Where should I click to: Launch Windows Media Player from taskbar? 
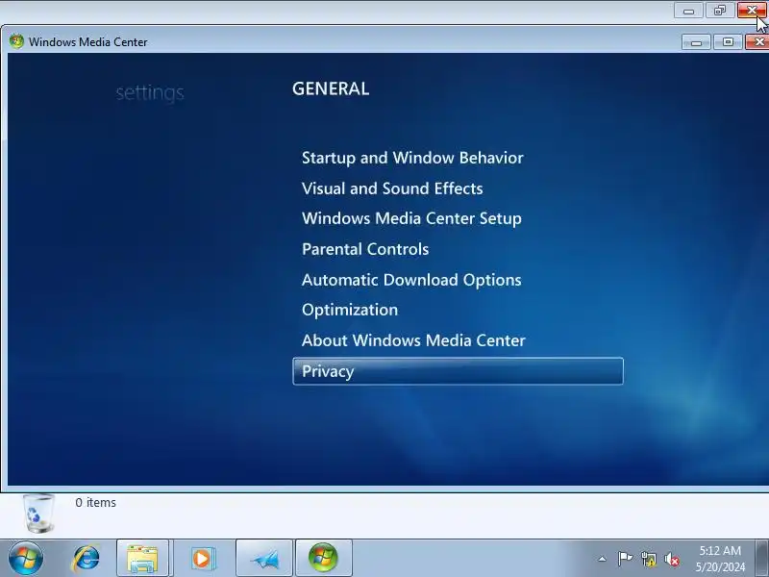tap(202, 559)
